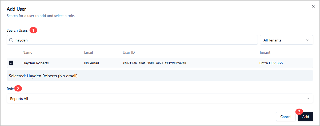Expand the Reports All role dropdown

pyautogui.click(x=160, y=99)
